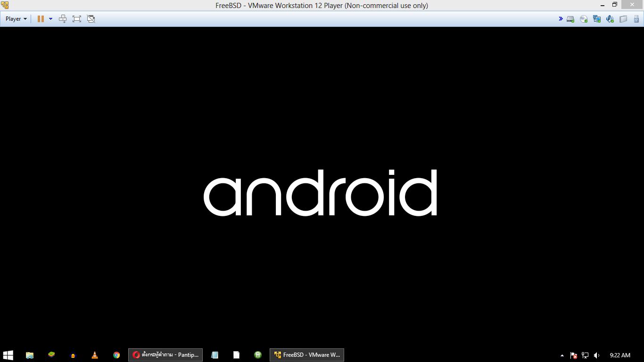
Task: Open the VMware window system menu icon
Action: [x=5, y=5]
